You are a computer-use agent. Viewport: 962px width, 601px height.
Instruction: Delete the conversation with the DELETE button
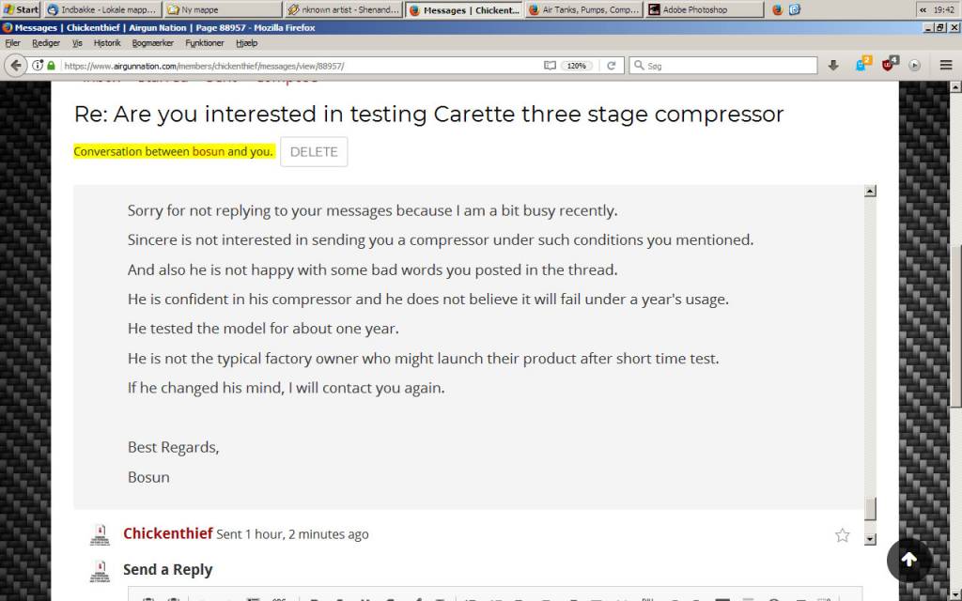pyautogui.click(x=314, y=152)
